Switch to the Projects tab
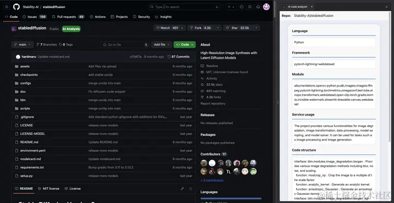Screen dimensions: 394x203 tap(119, 17)
